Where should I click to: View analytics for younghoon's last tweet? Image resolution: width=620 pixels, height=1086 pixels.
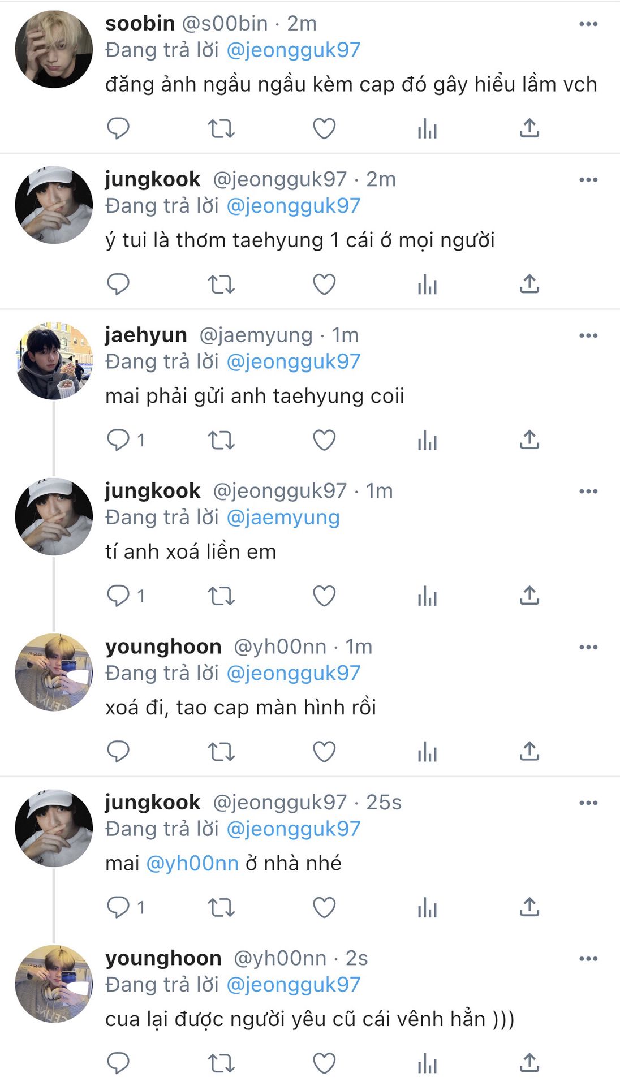point(427,1063)
